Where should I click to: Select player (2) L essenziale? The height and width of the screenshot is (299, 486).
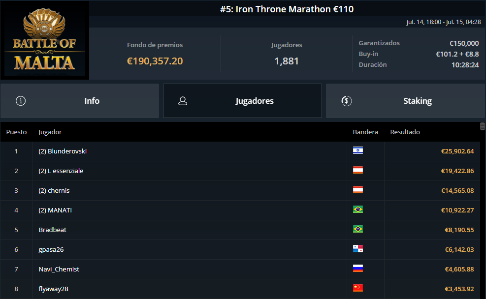[61, 171]
